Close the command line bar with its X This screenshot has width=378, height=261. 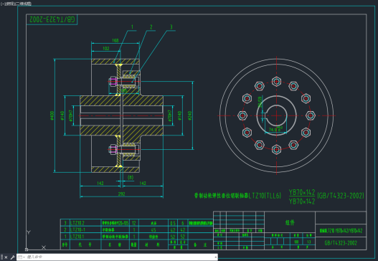pos(6,257)
